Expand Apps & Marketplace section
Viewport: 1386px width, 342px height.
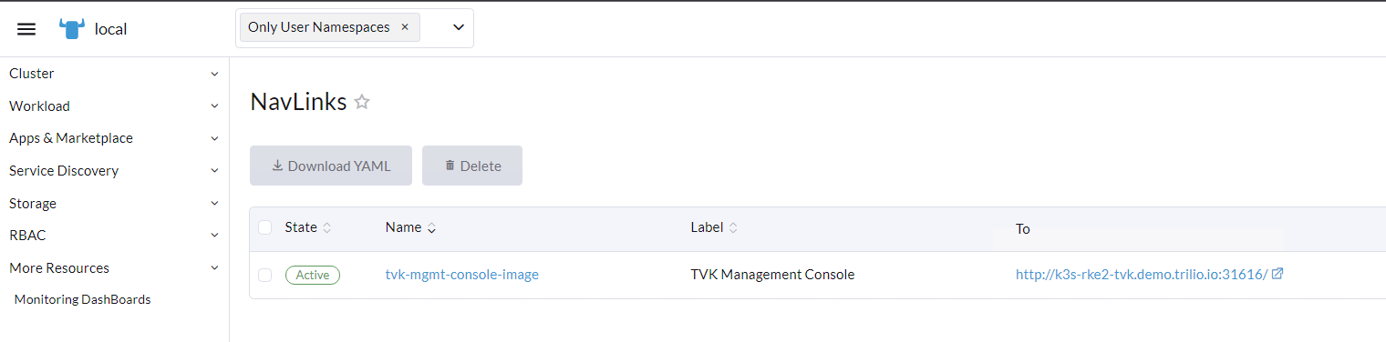tap(114, 138)
